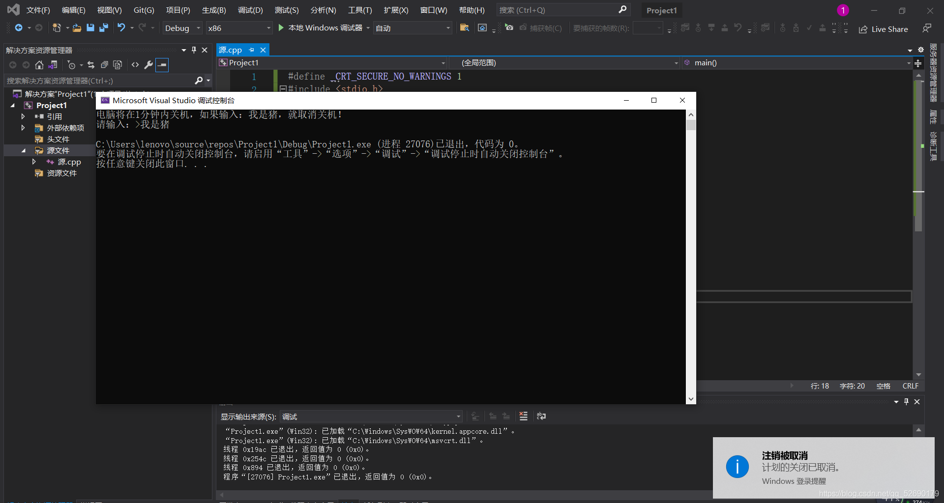The width and height of the screenshot is (944, 503).
Task: Open properties with the wrench icon
Action: pos(148,65)
